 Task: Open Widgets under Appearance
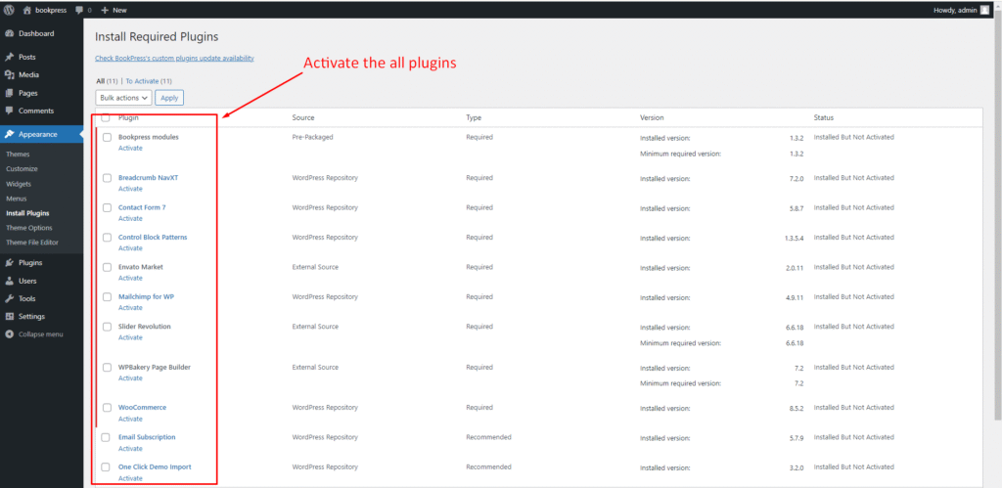pyautogui.click(x=19, y=184)
